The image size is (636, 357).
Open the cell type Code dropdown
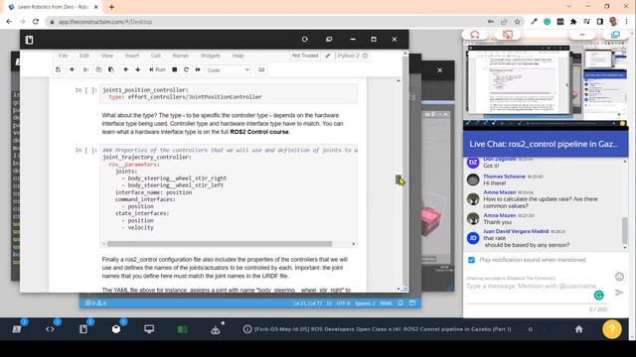pos(229,70)
